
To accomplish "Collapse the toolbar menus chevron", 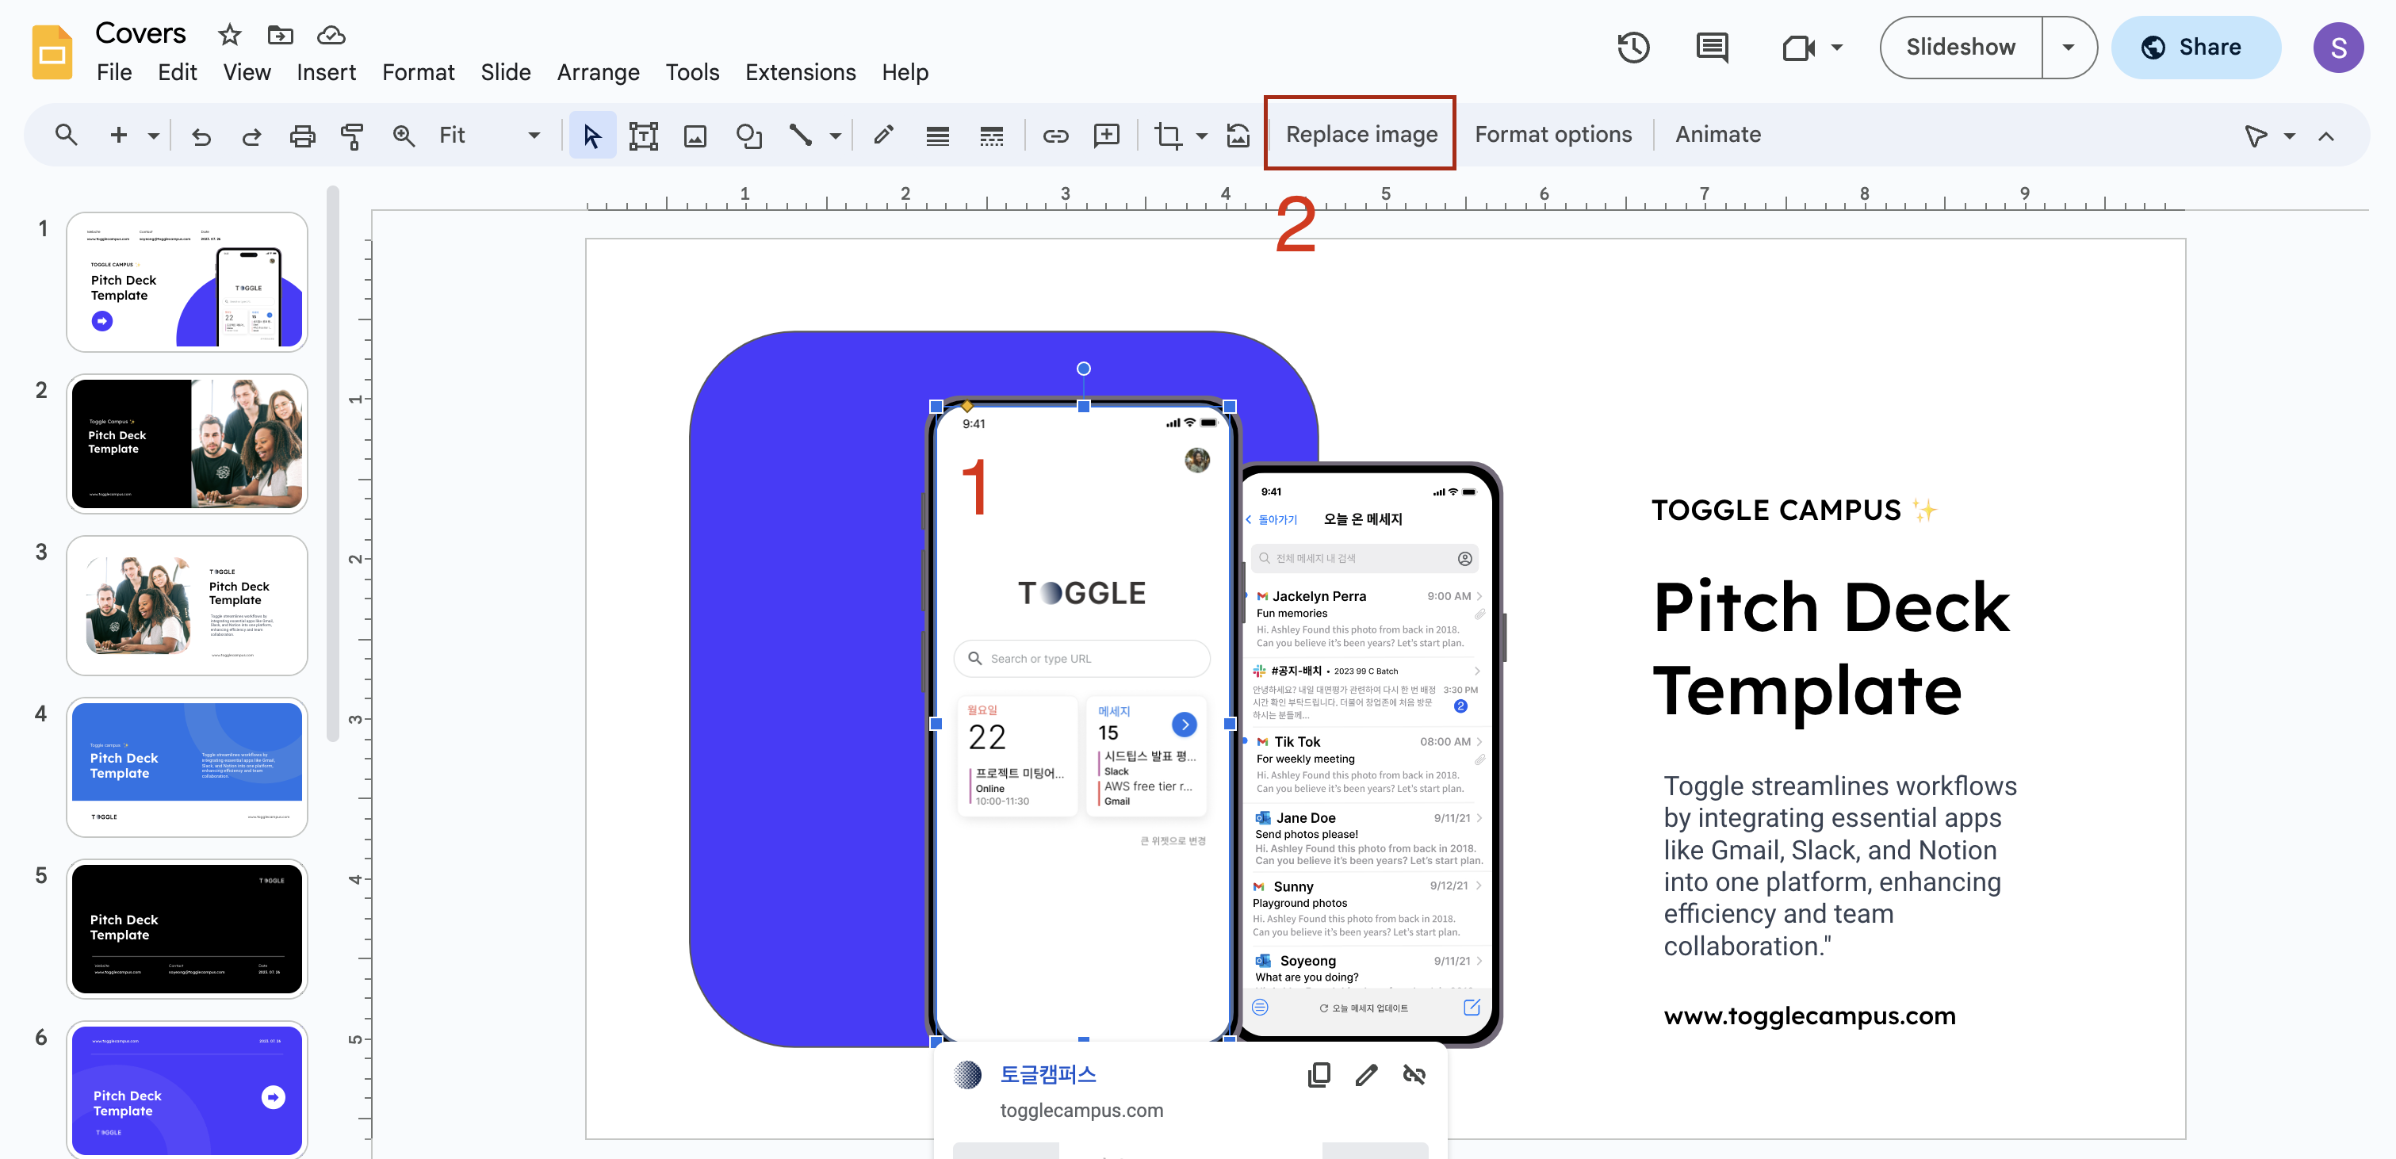I will (x=2326, y=136).
